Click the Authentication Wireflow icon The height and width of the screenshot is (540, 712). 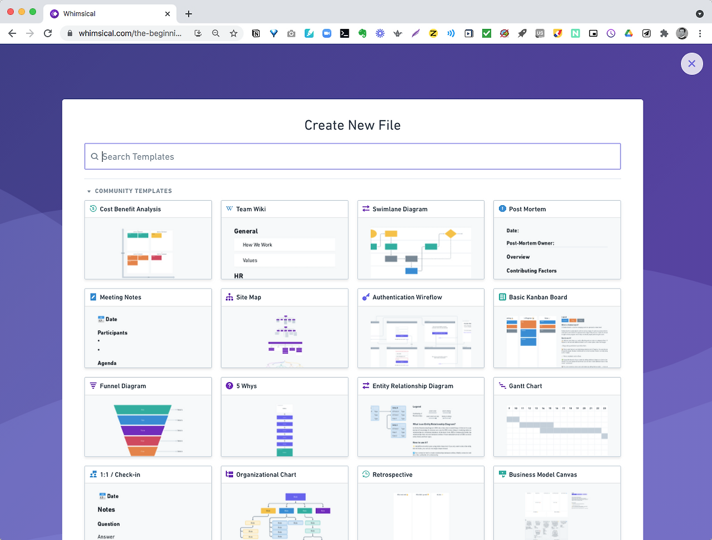point(365,297)
